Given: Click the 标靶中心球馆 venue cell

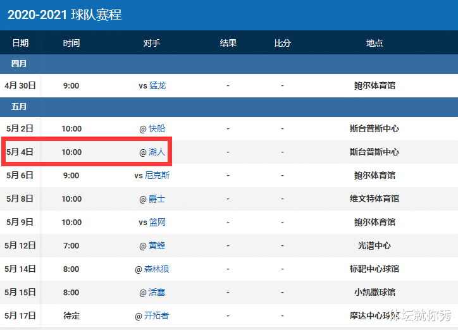Looking at the screenshot, I should (x=374, y=269).
